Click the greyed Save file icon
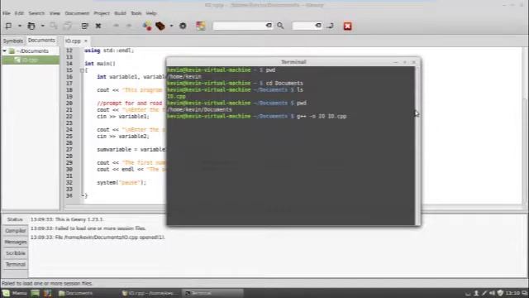The image size is (529, 298). point(54,26)
